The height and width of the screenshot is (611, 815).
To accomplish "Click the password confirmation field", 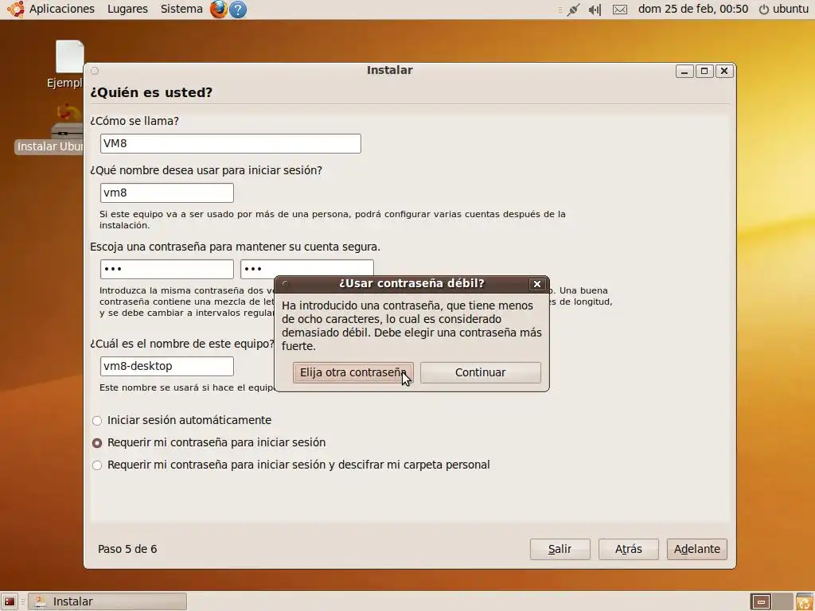I will (x=306, y=268).
